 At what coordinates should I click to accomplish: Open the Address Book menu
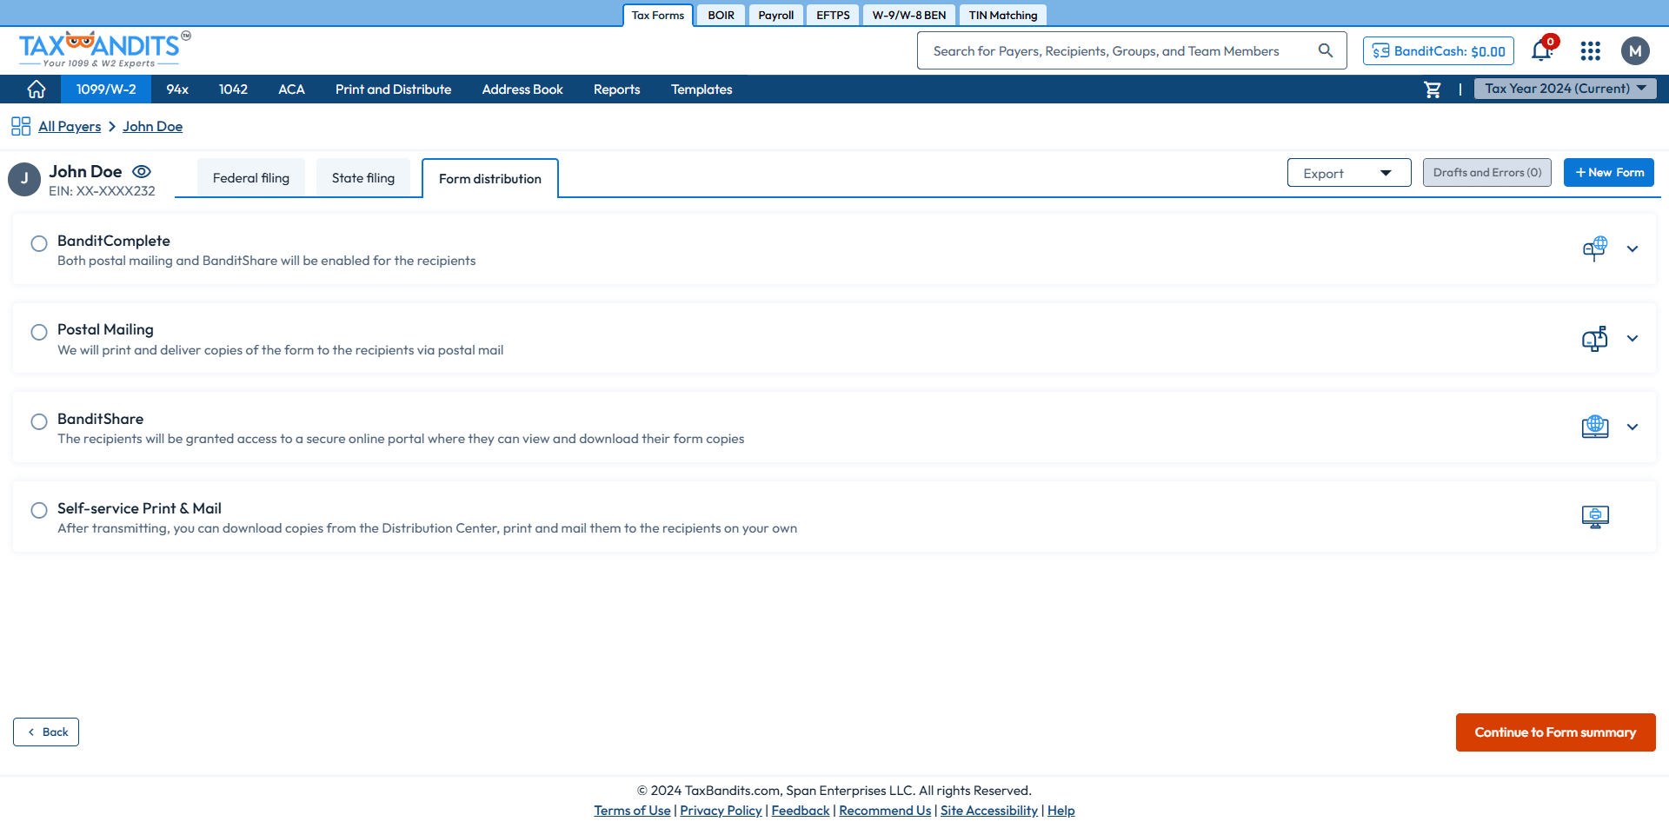point(522,89)
